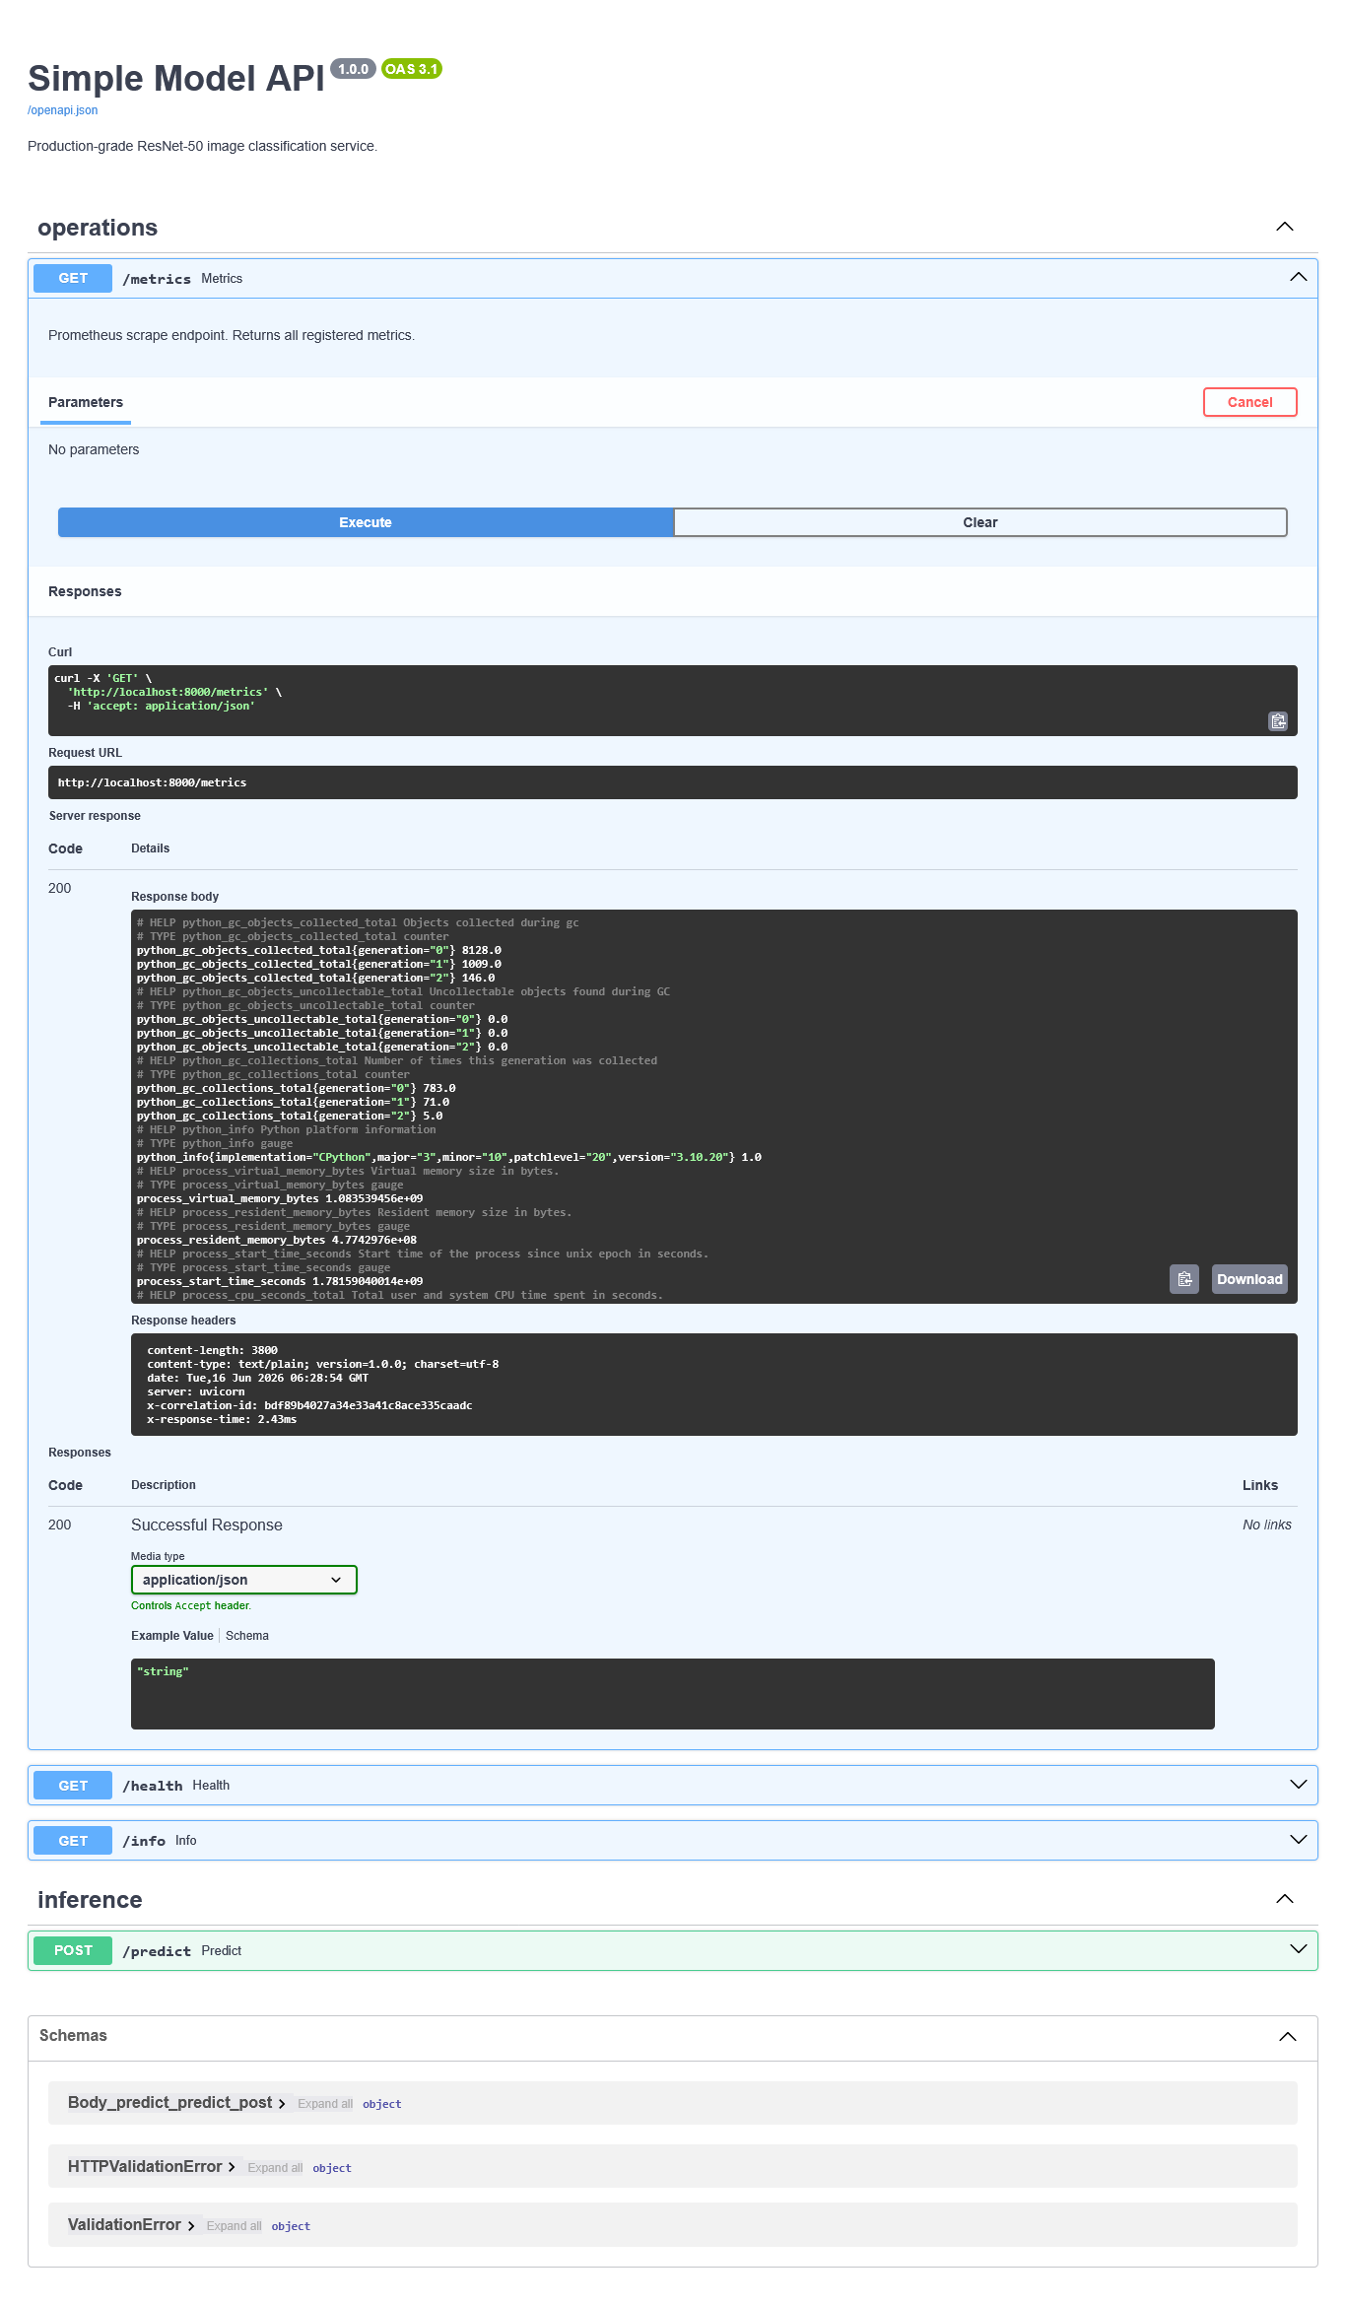Collapse the inference section
Image resolution: width=1346 pixels, height=2305 pixels.
point(1285,1899)
